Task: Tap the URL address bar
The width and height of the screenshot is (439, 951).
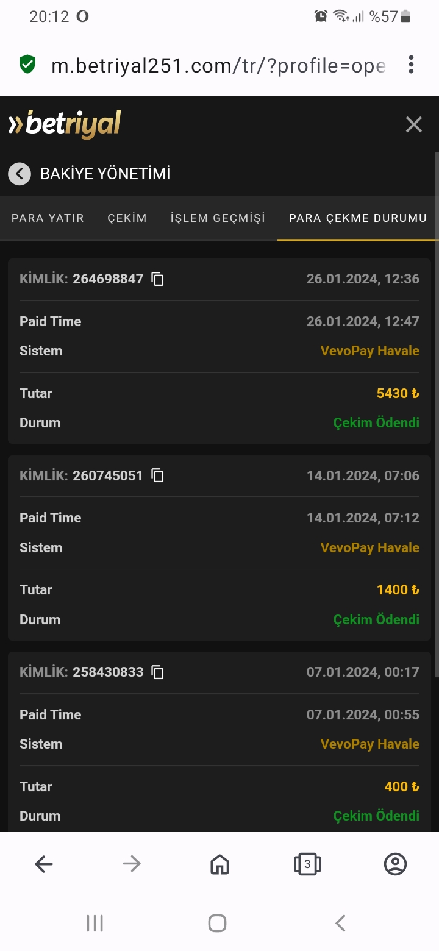Action: [218, 65]
